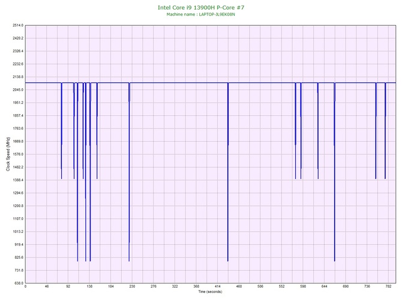Select the 1857.4 y-axis value
The image size is (402, 302).
coord(18,115)
